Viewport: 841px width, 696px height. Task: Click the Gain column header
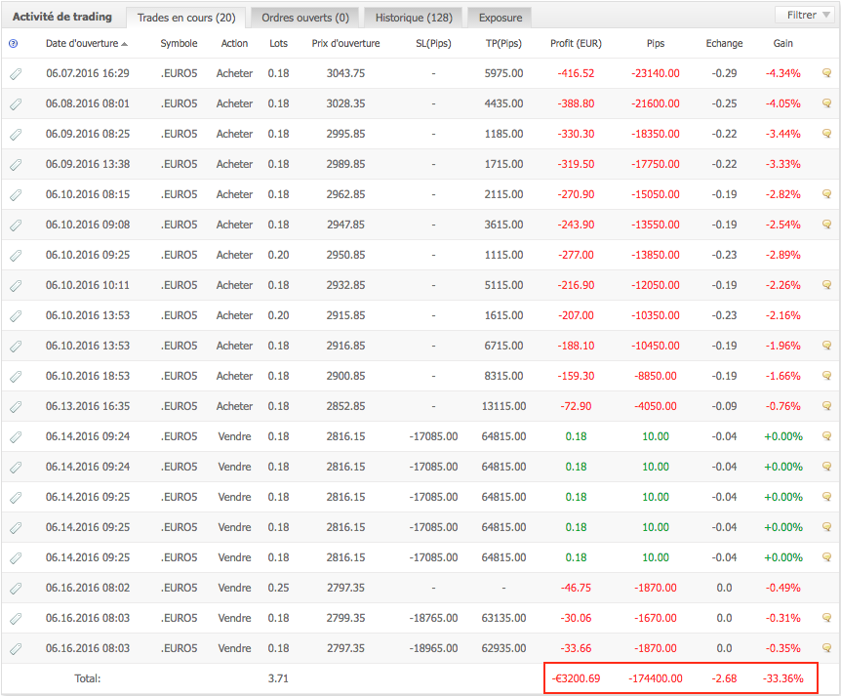point(782,44)
